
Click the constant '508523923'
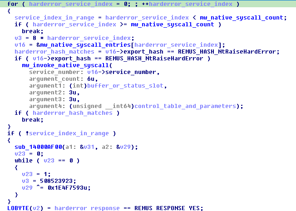tap(56, 181)
